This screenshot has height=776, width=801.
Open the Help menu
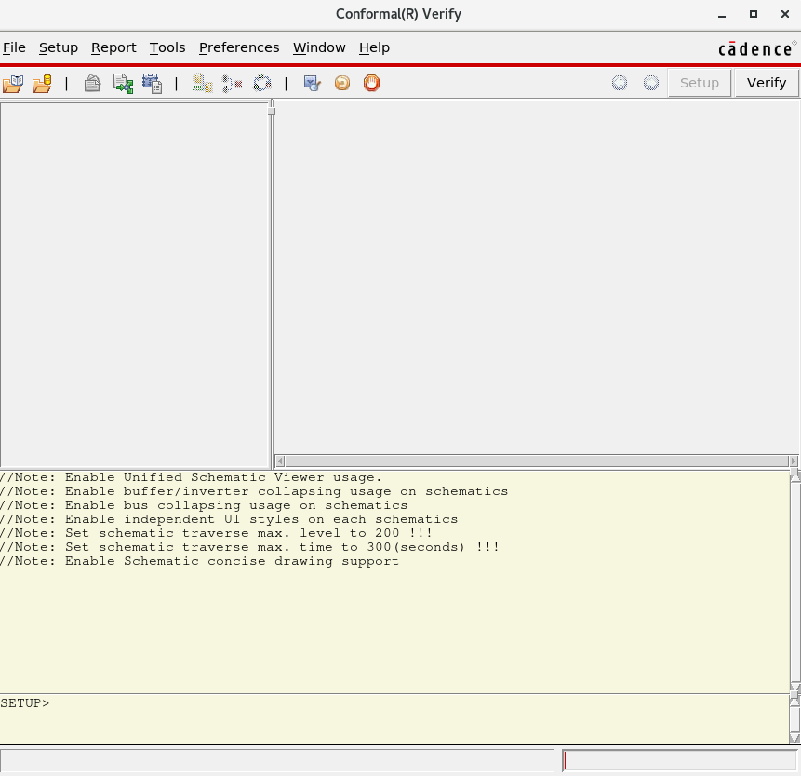[374, 47]
